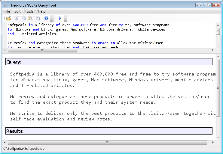
Task: Open help with the blue question icon
Action: pyautogui.click(x=46, y=18)
